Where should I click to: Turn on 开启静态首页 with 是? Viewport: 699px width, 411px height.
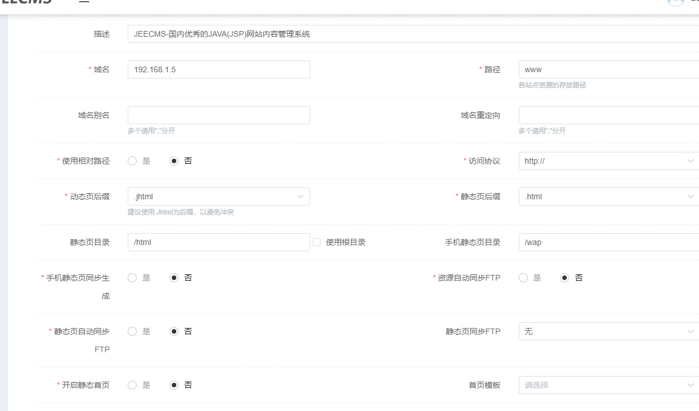(132, 385)
